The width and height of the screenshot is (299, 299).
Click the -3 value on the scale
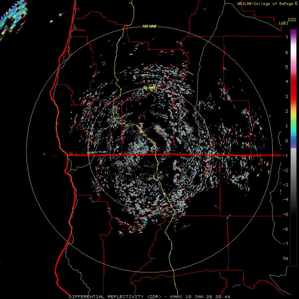(x=285, y=185)
